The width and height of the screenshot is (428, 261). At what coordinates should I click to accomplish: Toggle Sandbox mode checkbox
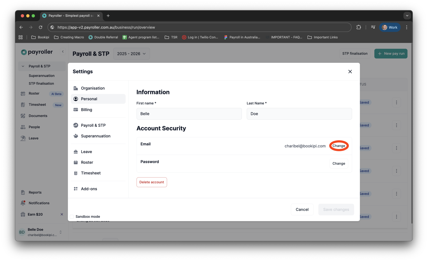coord(72,217)
